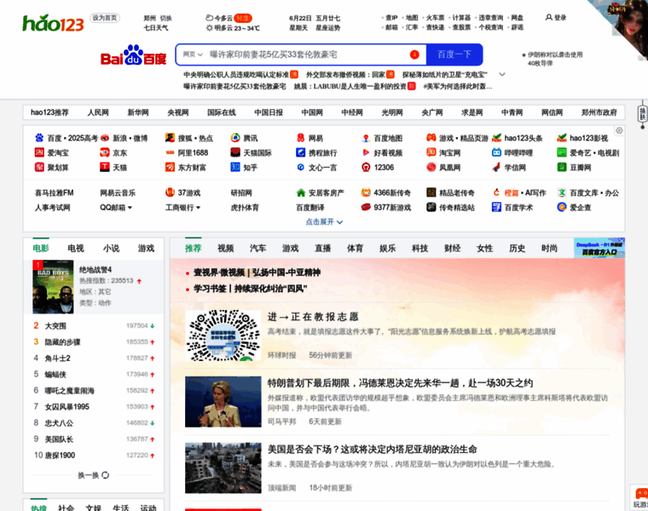Open the QQ邮箱 dropdown arrow
Screen dimensions: 648x511
[x=130, y=208]
